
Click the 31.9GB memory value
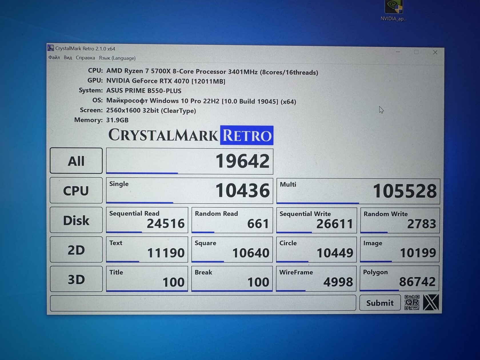tap(117, 120)
